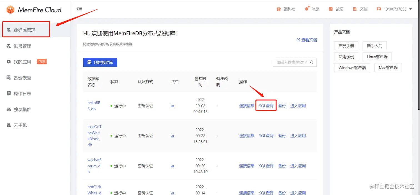Click the search magnifier icon
The height and width of the screenshot is (195, 420).
(312, 62)
